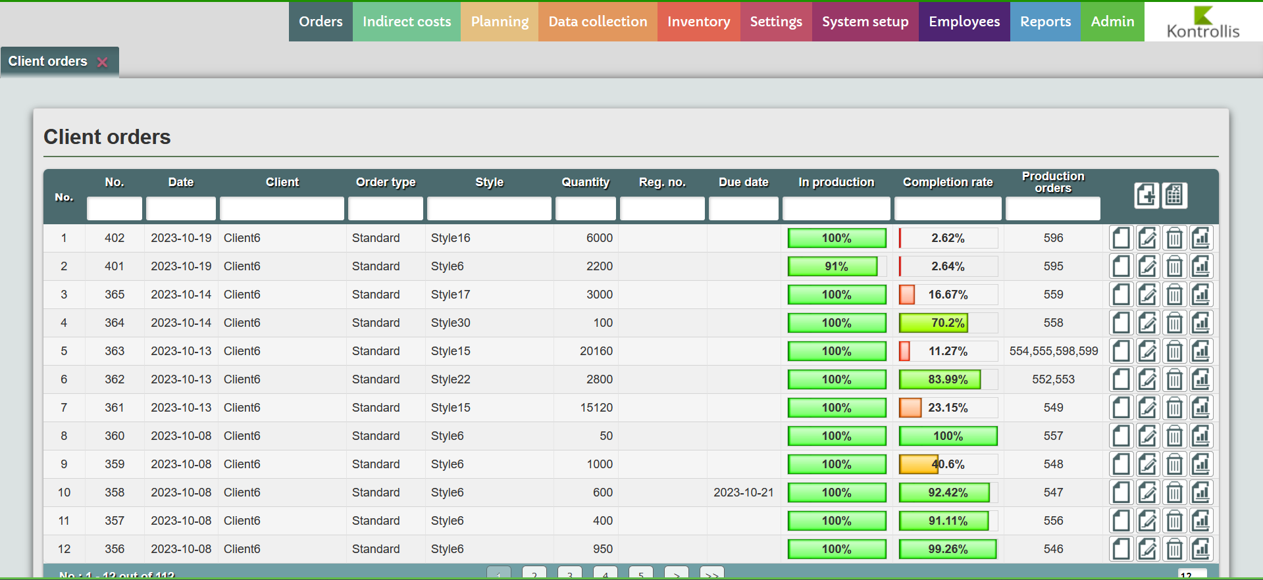
Task: Open chart report icon for order 361
Action: coord(1201,408)
